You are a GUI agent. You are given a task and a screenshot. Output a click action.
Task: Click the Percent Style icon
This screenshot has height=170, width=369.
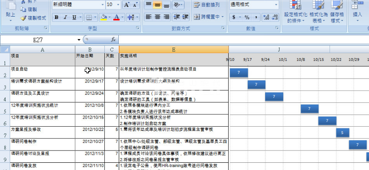point(247,17)
